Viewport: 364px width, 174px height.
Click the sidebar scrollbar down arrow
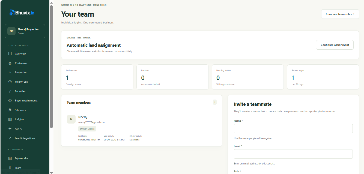pos(51,172)
